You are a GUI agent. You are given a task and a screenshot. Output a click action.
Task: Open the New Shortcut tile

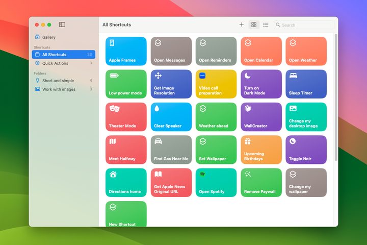[126, 214]
